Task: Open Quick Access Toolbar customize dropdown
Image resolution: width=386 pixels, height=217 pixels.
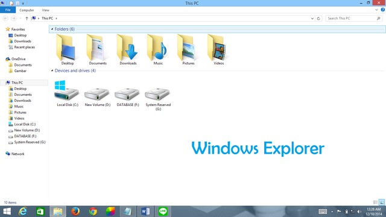Action: coord(23,3)
